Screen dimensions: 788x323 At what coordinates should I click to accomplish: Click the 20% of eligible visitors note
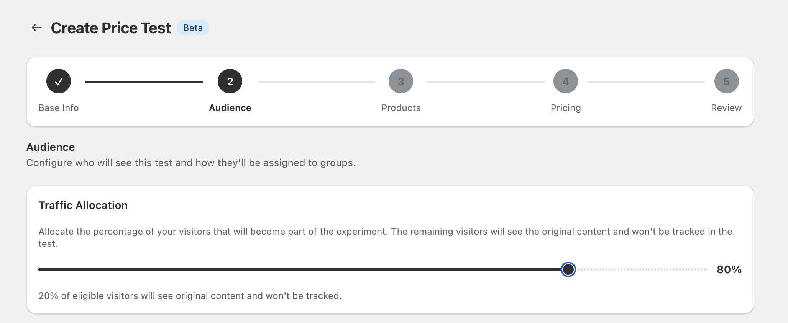click(190, 296)
